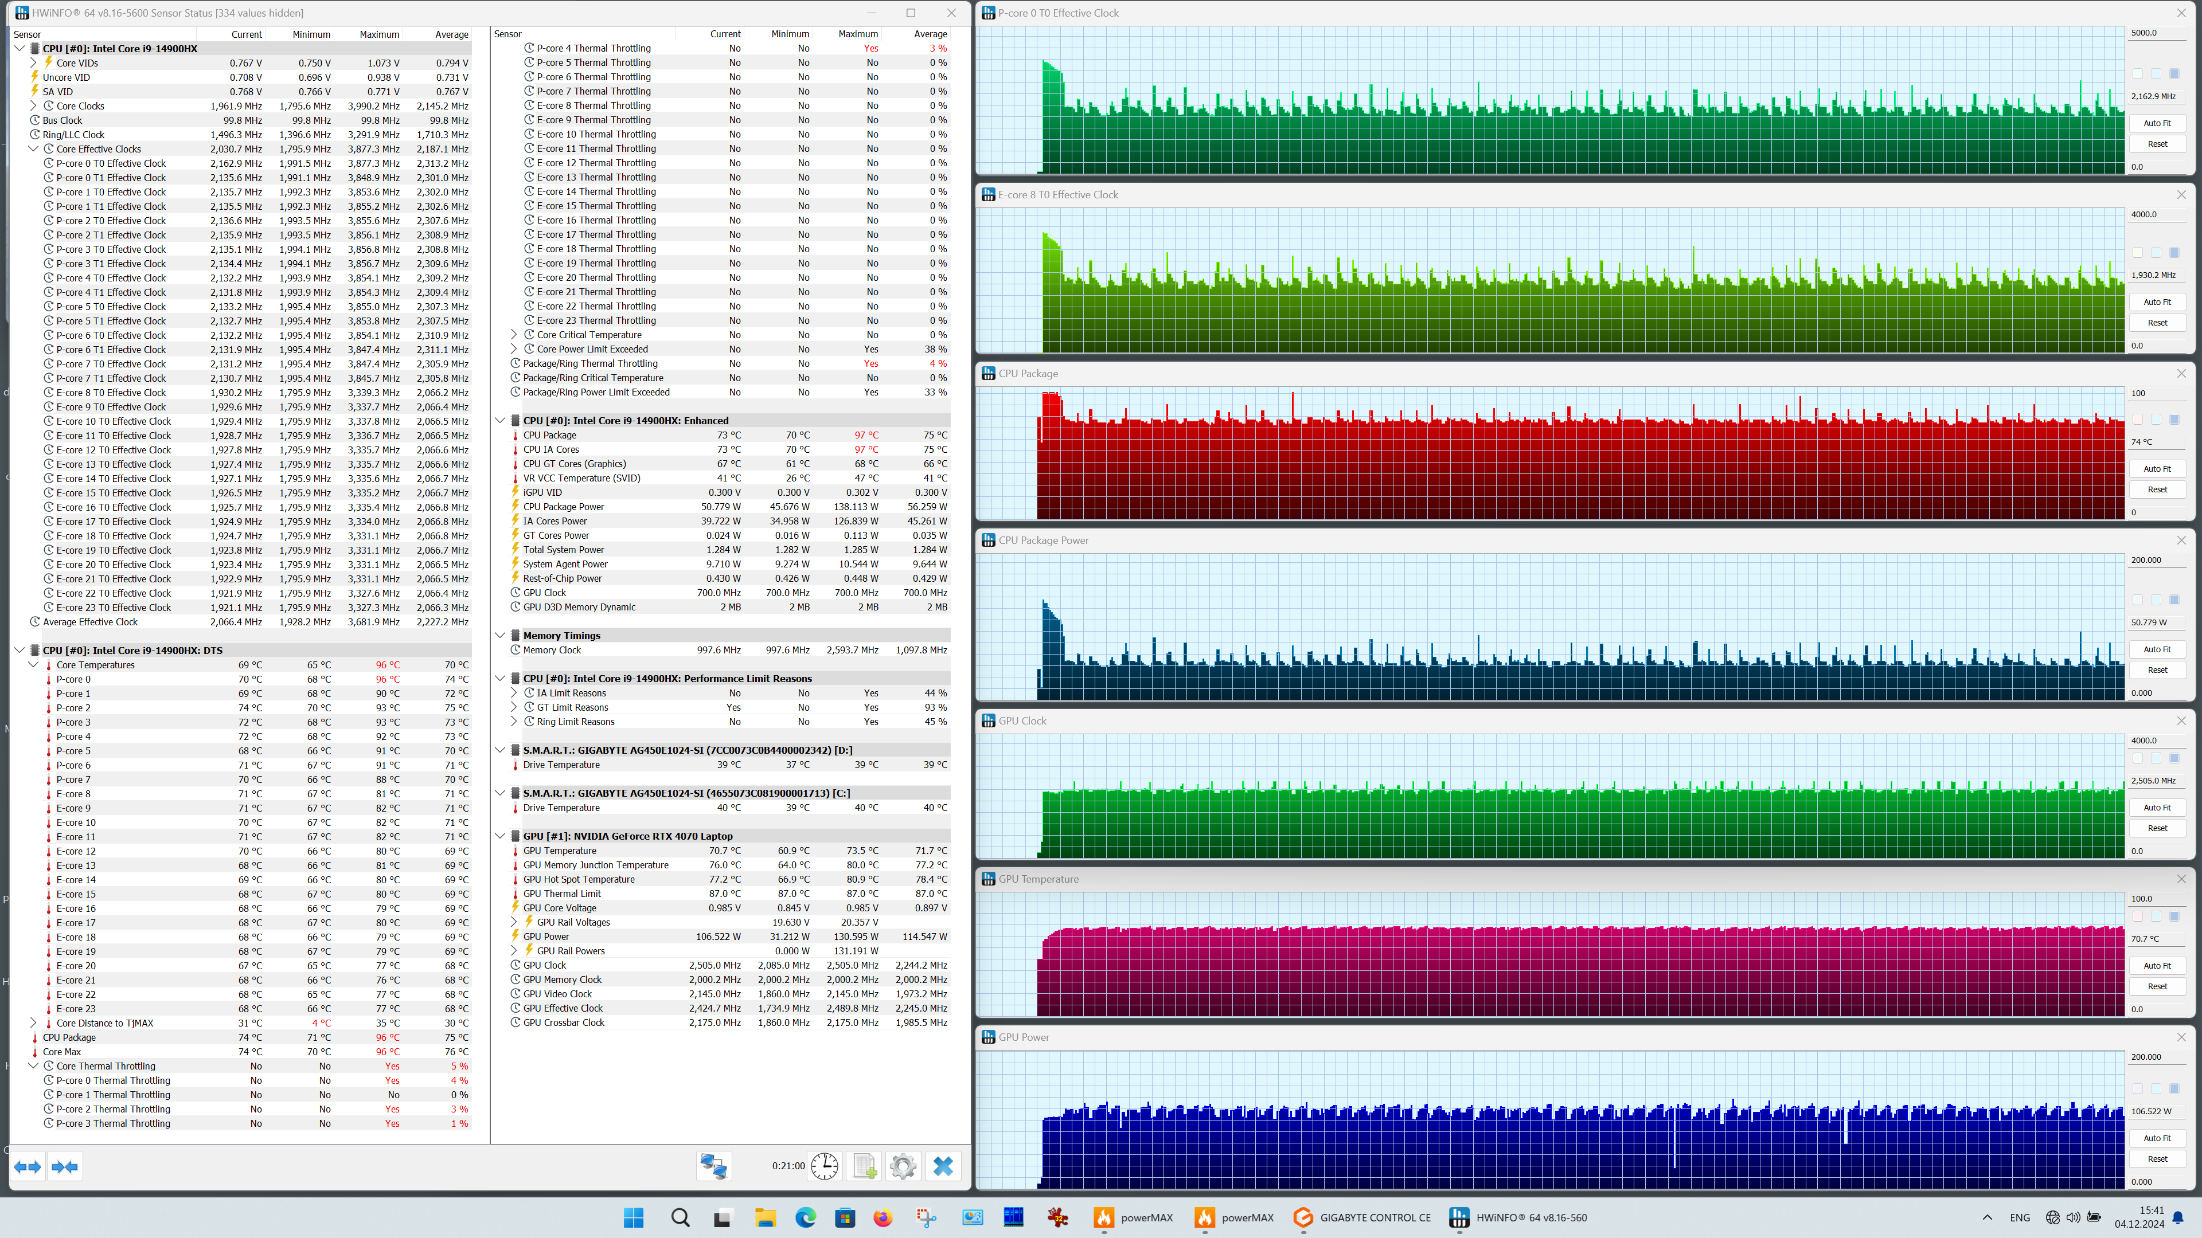
Task: Click the expand columns double-arrow icon
Action: (28, 1166)
